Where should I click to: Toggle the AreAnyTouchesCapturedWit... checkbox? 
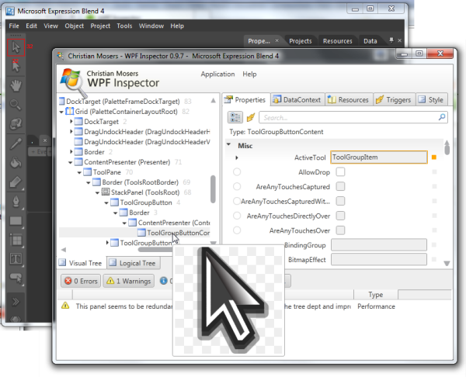[x=341, y=201]
